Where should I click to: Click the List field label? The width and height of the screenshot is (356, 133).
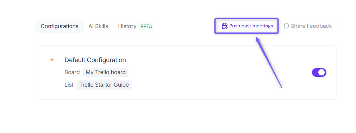pyautogui.click(x=69, y=85)
